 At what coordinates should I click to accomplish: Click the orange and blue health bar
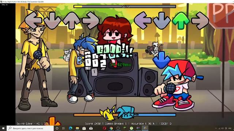125,115
